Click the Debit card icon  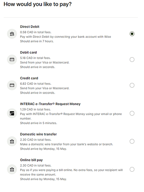12,60
